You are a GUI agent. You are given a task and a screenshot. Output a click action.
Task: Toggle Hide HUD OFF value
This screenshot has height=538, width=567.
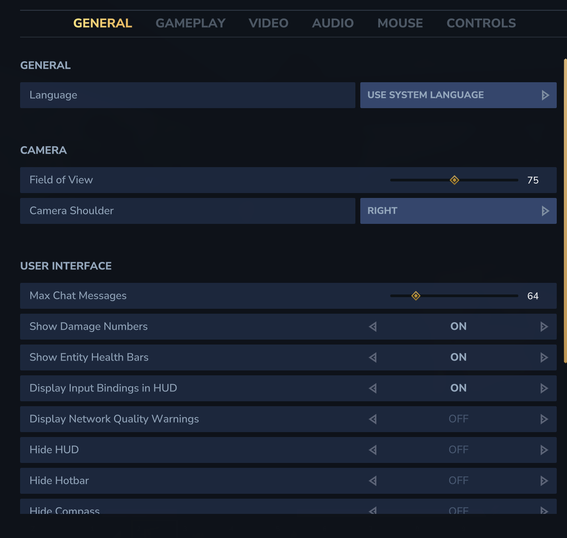tap(458, 450)
